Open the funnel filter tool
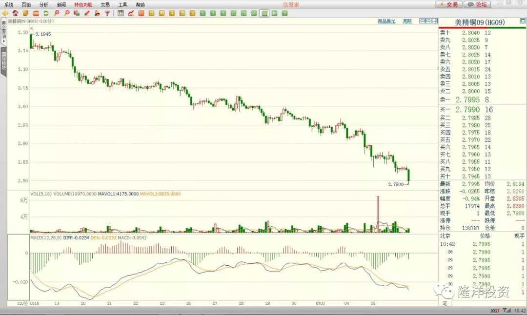The height and width of the screenshot is (315, 527). [x=107, y=13]
